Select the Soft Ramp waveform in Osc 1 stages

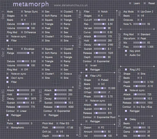43,16
